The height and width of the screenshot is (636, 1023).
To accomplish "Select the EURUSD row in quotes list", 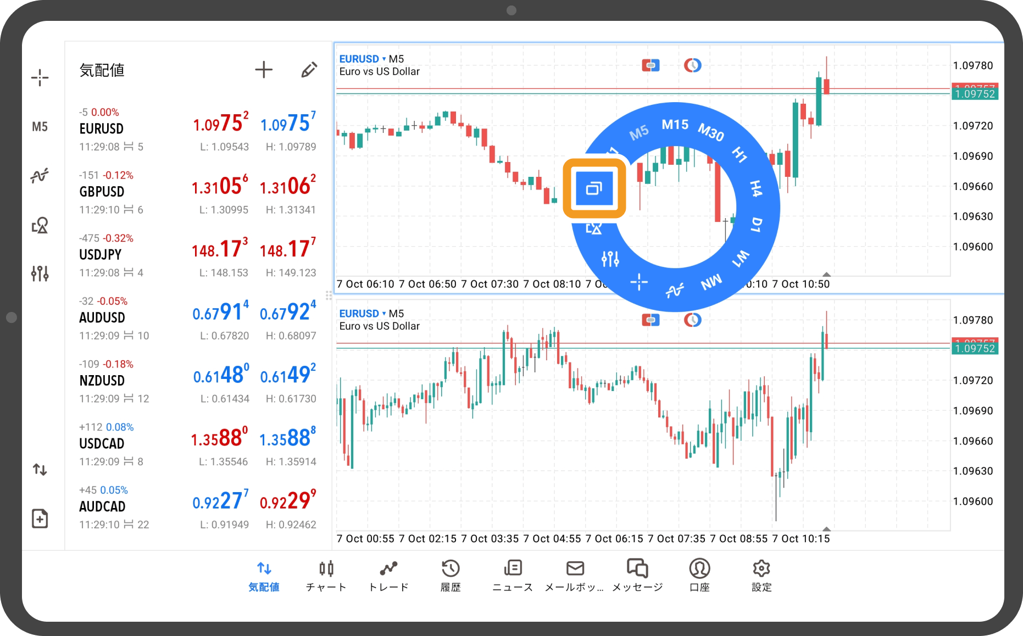I will [198, 130].
